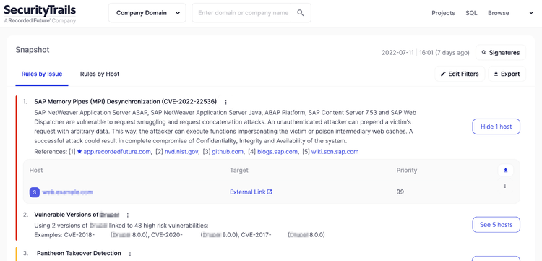Image resolution: width=542 pixels, height=261 pixels.
Task: Click the download icon in host table header
Action: point(506,170)
